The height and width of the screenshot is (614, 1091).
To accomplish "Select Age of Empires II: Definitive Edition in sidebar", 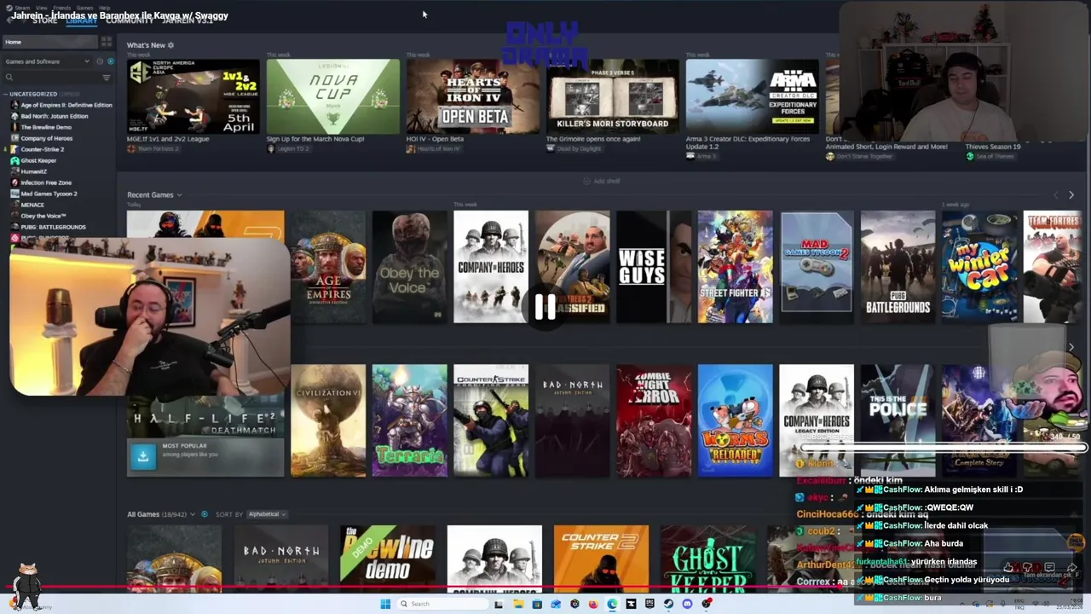I will click(60, 105).
